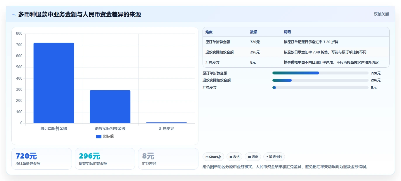Click the 296元 table cell
Image resolution: width=401 pixels, height=181 pixels.
coord(255,52)
